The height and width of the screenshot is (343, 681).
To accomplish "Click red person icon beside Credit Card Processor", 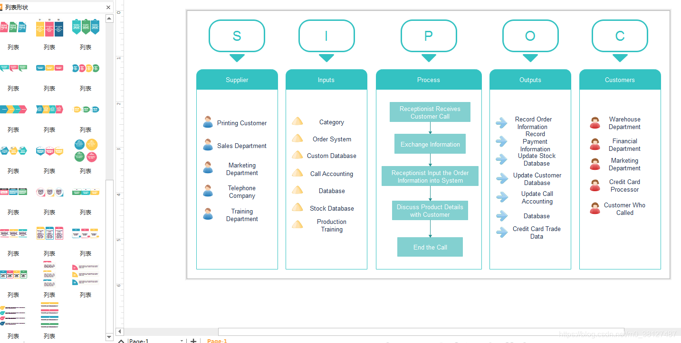I will (x=595, y=185).
